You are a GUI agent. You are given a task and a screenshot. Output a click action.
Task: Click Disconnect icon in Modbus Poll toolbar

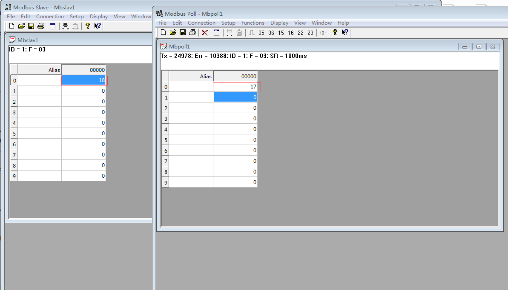(239, 32)
